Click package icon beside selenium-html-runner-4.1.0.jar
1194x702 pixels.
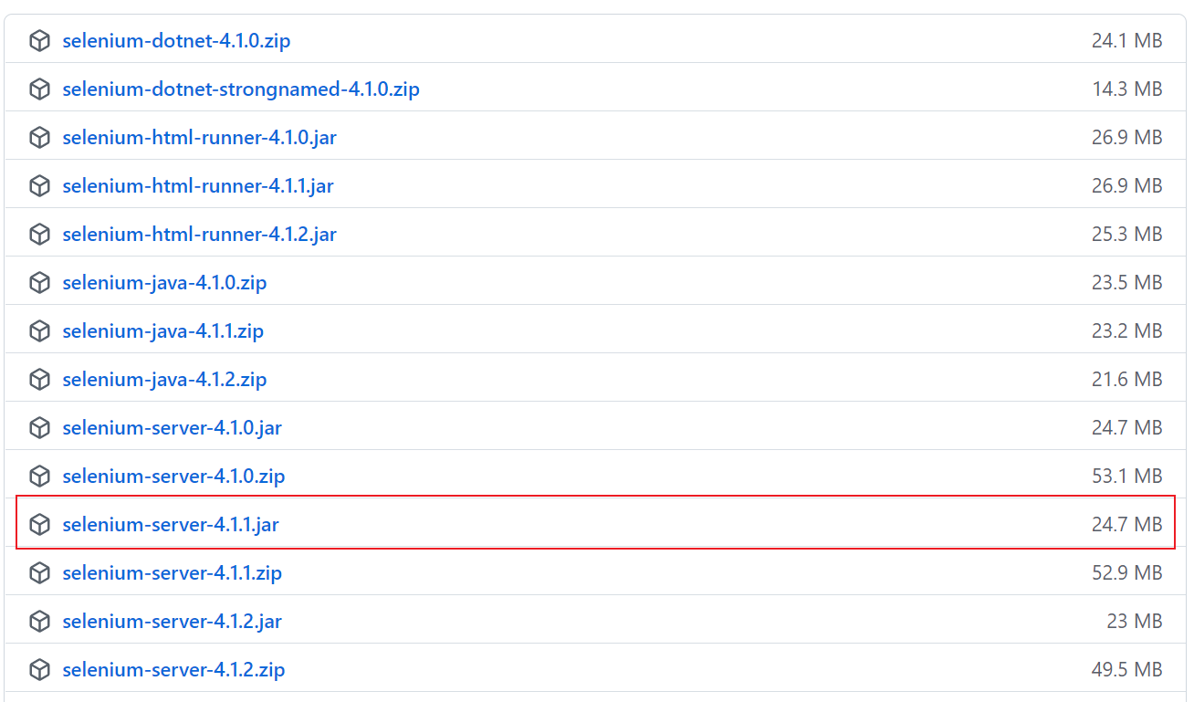(39, 138)
